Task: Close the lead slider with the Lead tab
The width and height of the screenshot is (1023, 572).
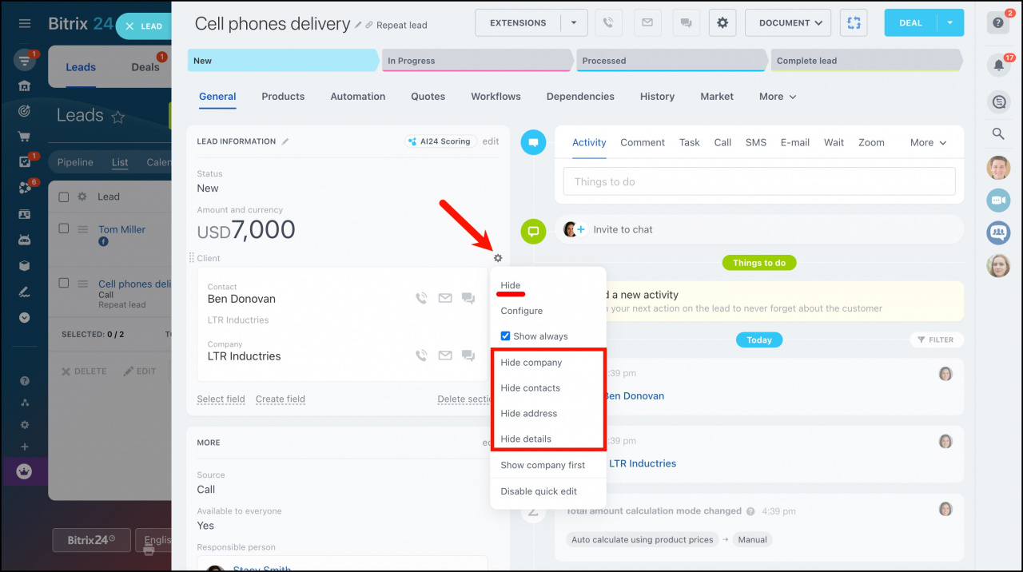Action: click(x=145, y=26)
